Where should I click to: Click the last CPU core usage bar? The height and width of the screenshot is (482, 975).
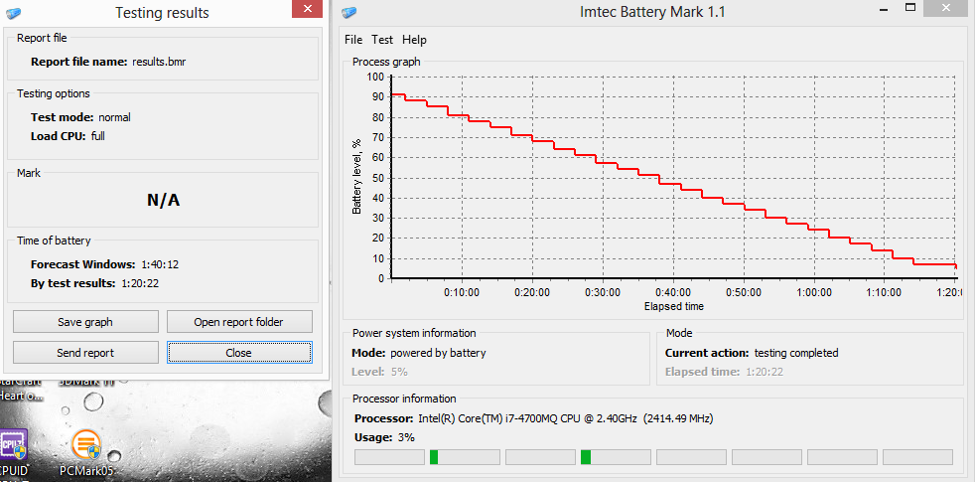[x=917, y=457]
